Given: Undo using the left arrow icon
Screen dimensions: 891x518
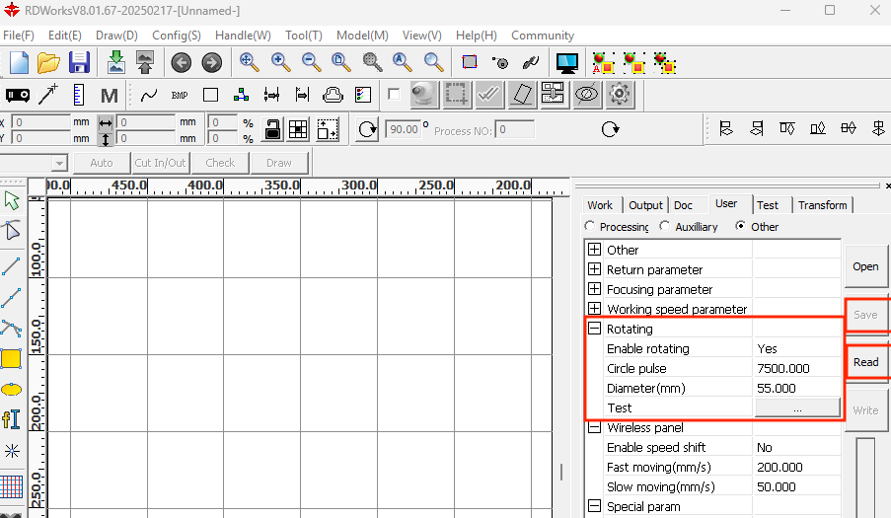Looking at the screenshot, I should (182, 62).
